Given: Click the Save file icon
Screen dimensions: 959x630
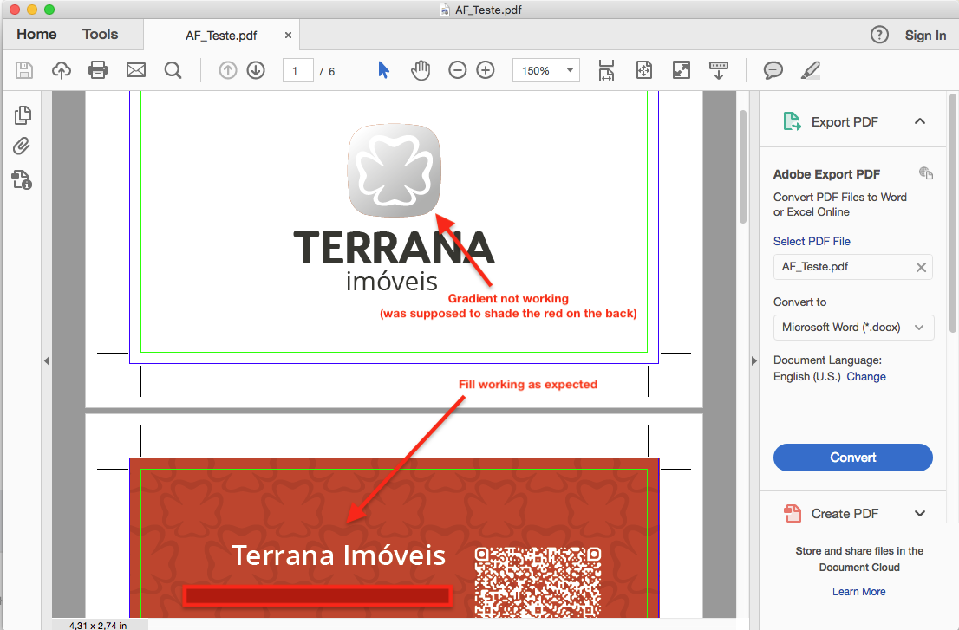Looking at the screenshot, I should pyautogui.click(x=24, y=70).
